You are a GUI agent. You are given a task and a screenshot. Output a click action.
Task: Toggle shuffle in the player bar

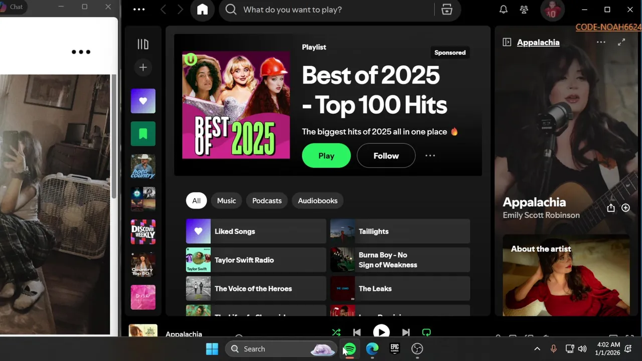coord(336,332)
